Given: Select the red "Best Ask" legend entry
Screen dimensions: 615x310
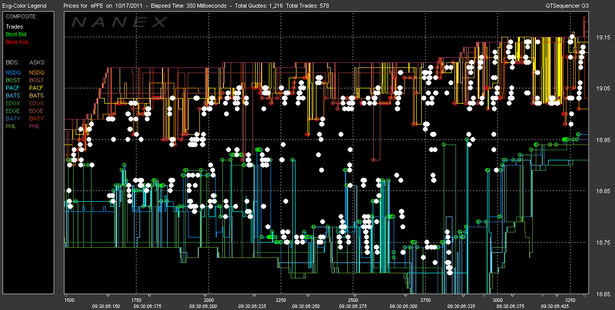Looking at the screenshot, I should coord(17,42).
